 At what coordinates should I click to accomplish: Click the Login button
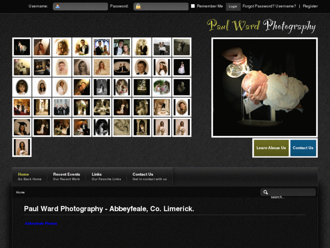tap(233, 6)
